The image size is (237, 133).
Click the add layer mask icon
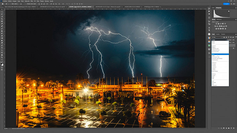click(x=224, y=128)
